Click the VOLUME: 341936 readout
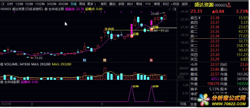250x108 pixels. click(x=17, y=64)
